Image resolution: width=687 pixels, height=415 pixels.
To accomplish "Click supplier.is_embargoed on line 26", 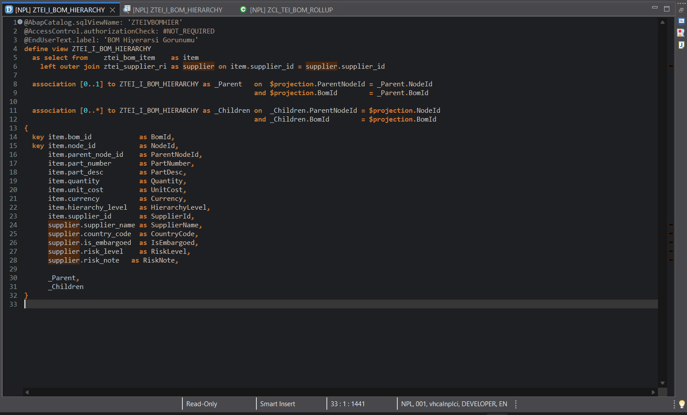I will point(89,243).
